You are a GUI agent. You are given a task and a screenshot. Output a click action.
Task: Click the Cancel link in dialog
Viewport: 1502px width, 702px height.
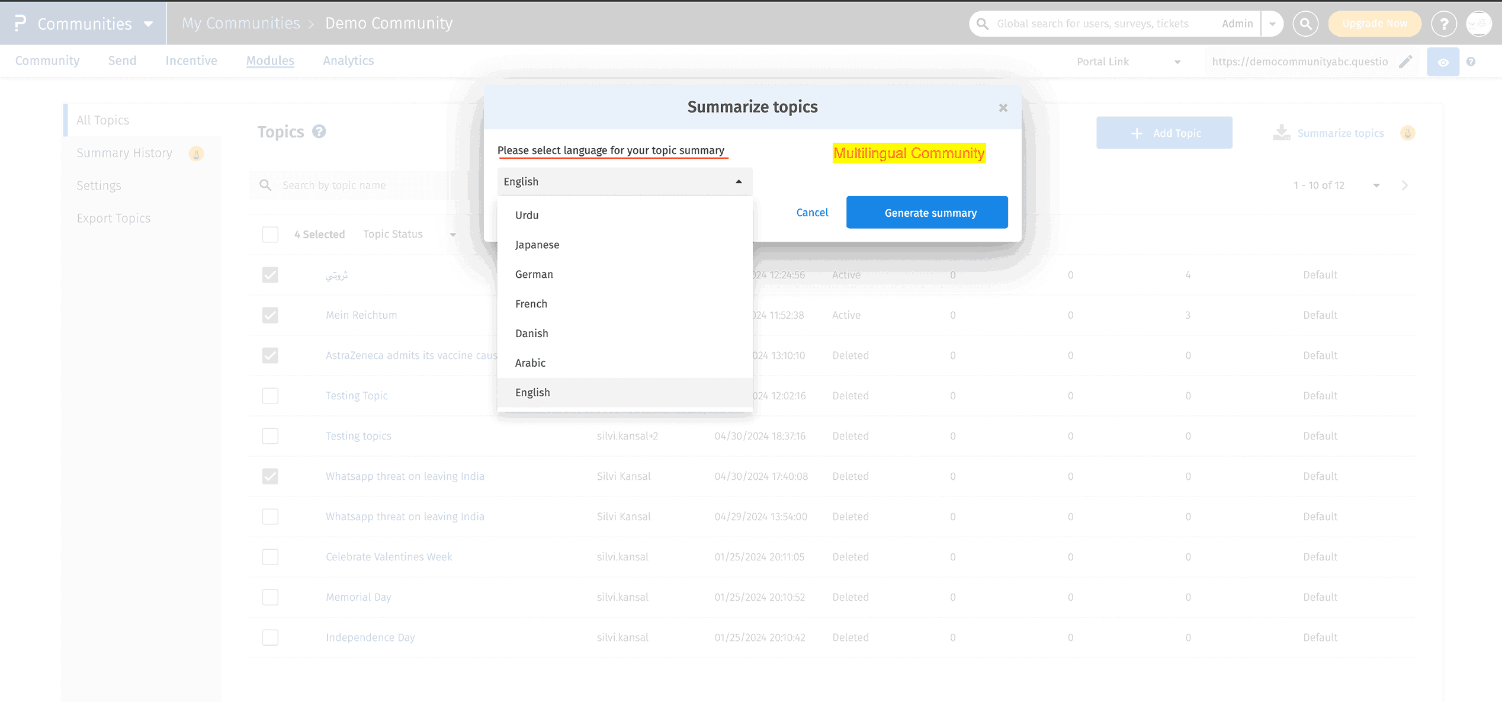coord(811,213)
